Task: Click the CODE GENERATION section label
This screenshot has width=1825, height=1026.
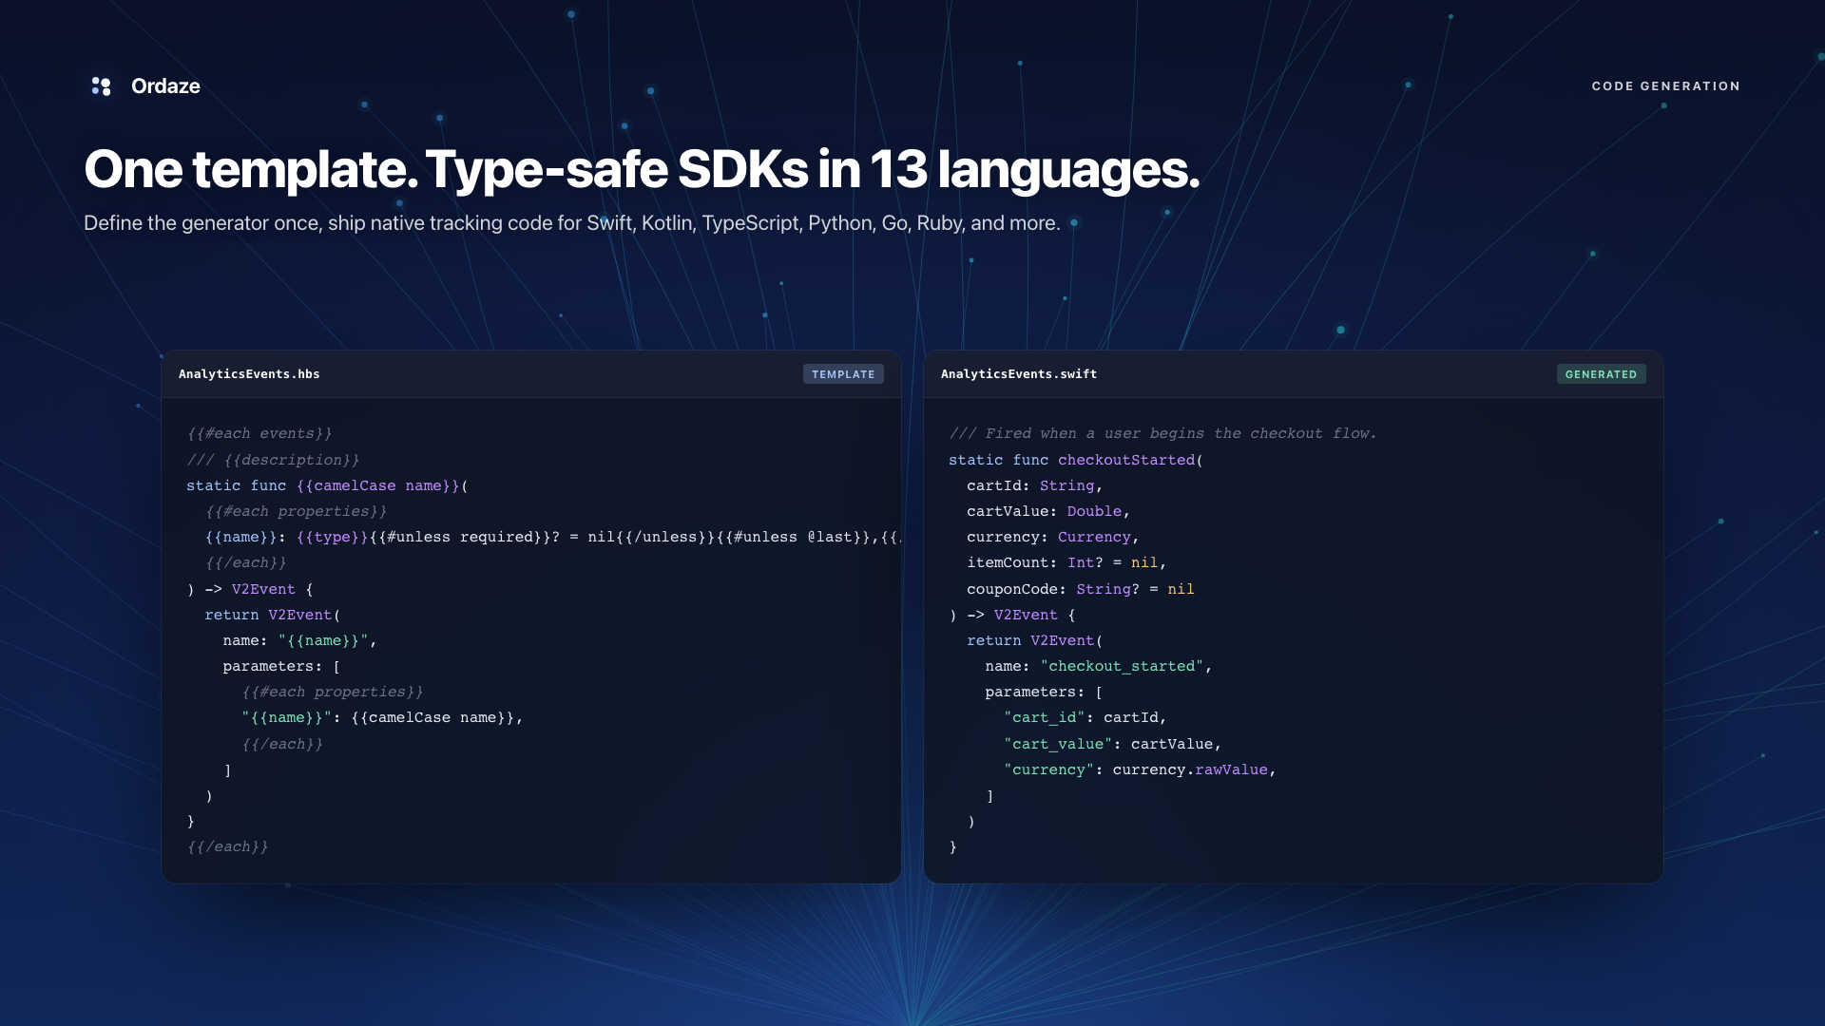Action: [1665, 86]
